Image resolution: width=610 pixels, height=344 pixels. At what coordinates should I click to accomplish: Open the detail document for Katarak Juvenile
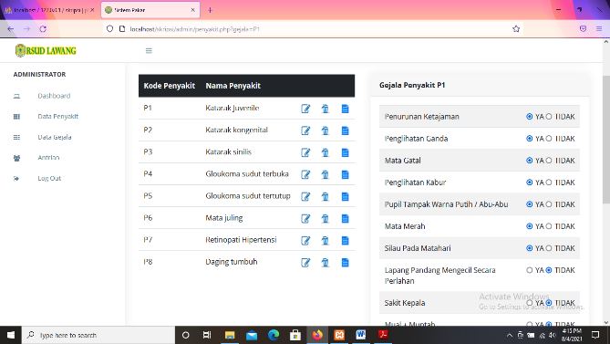pyautogui.click(x=345, y=109)
